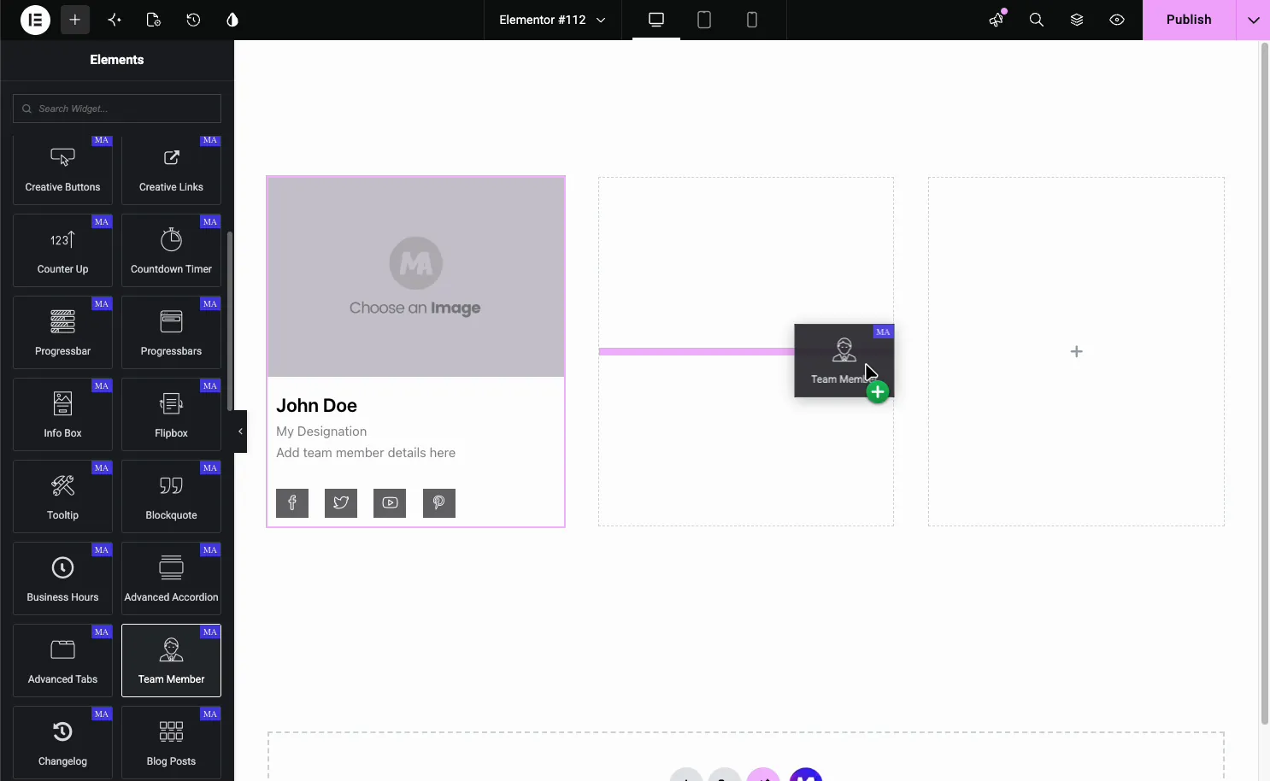Focus the Search Widget input field
This screenshot has width=1270, height=781.
tap(117, 109)
